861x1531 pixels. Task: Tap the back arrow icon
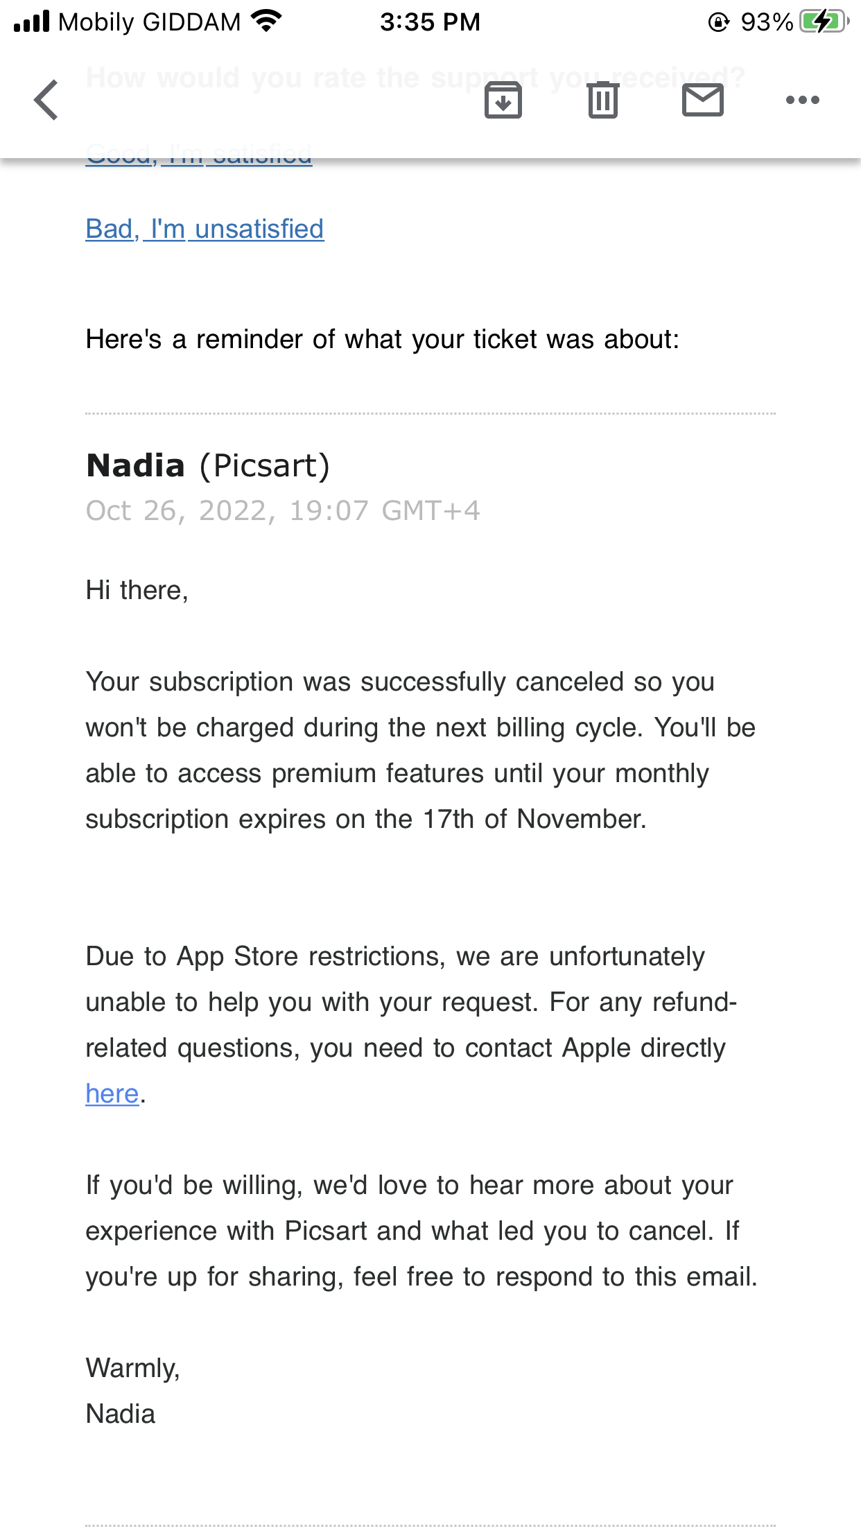[x=46, y=100]
